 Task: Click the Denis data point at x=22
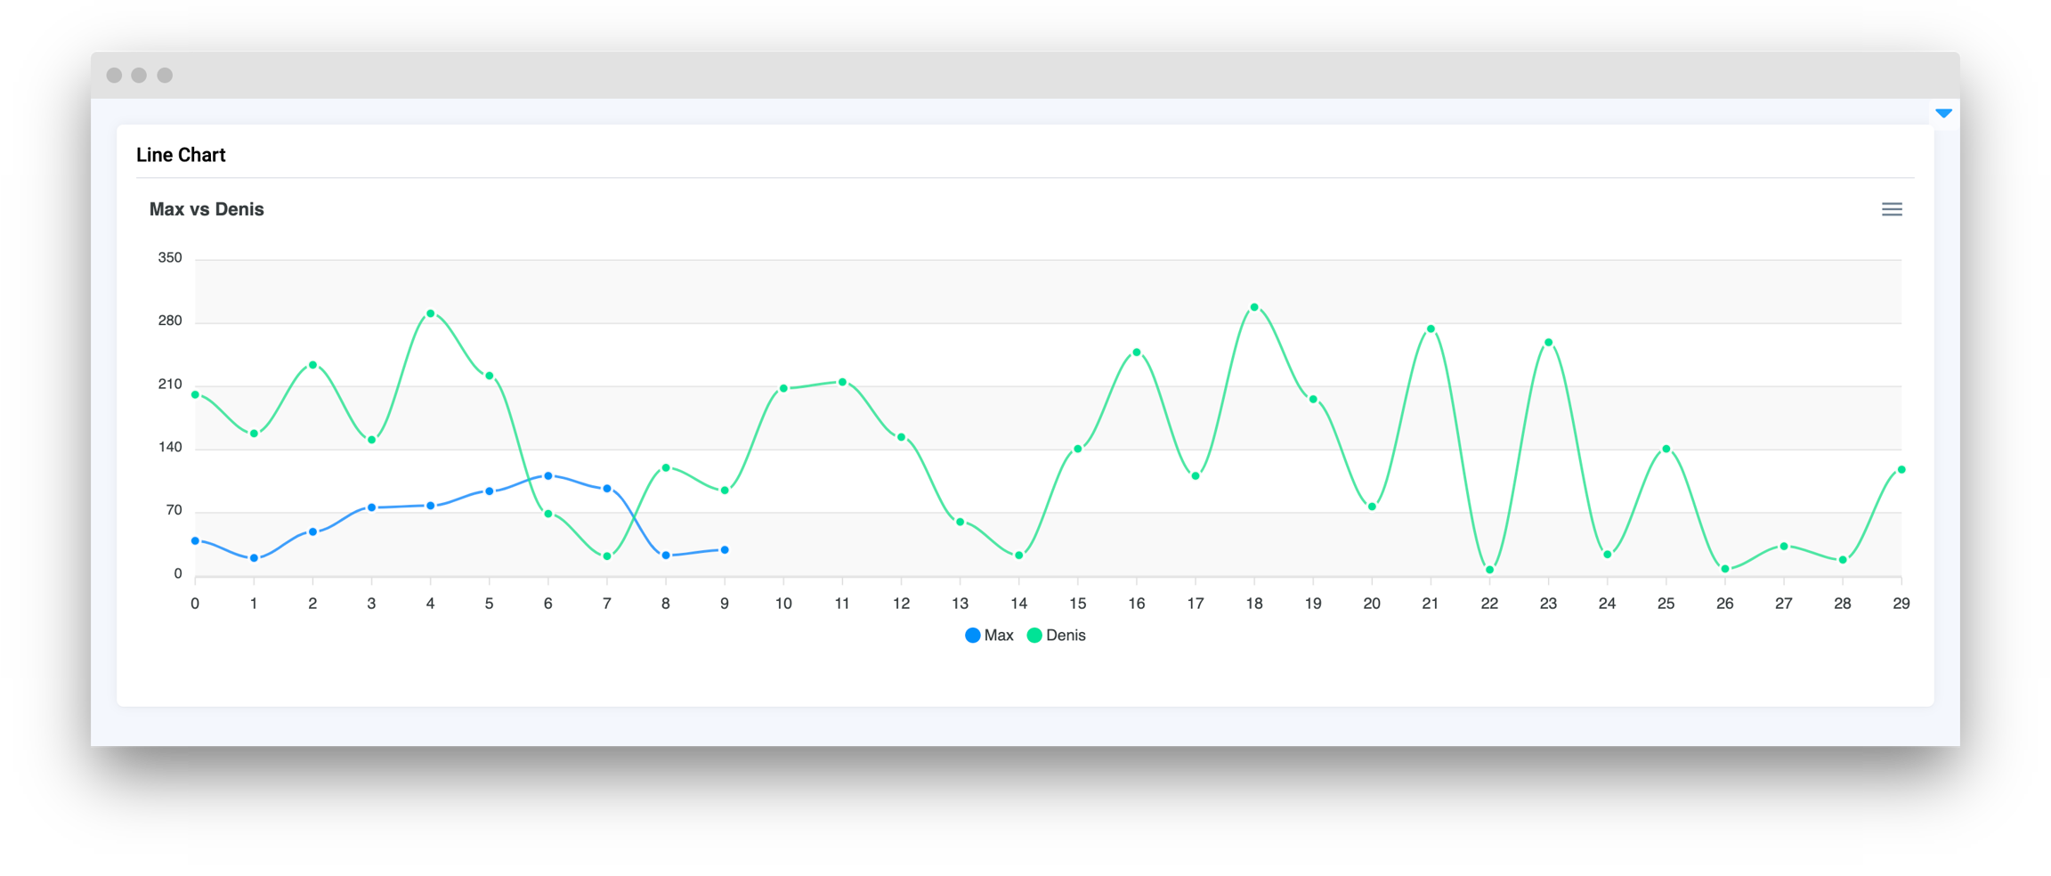pos(1489,570)
